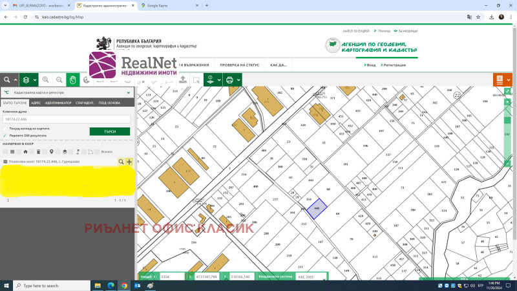Viewport: 517px width, 291px height.
Task: Open Chrome from the Windows taskbar
Action: [x=123, y=285]
